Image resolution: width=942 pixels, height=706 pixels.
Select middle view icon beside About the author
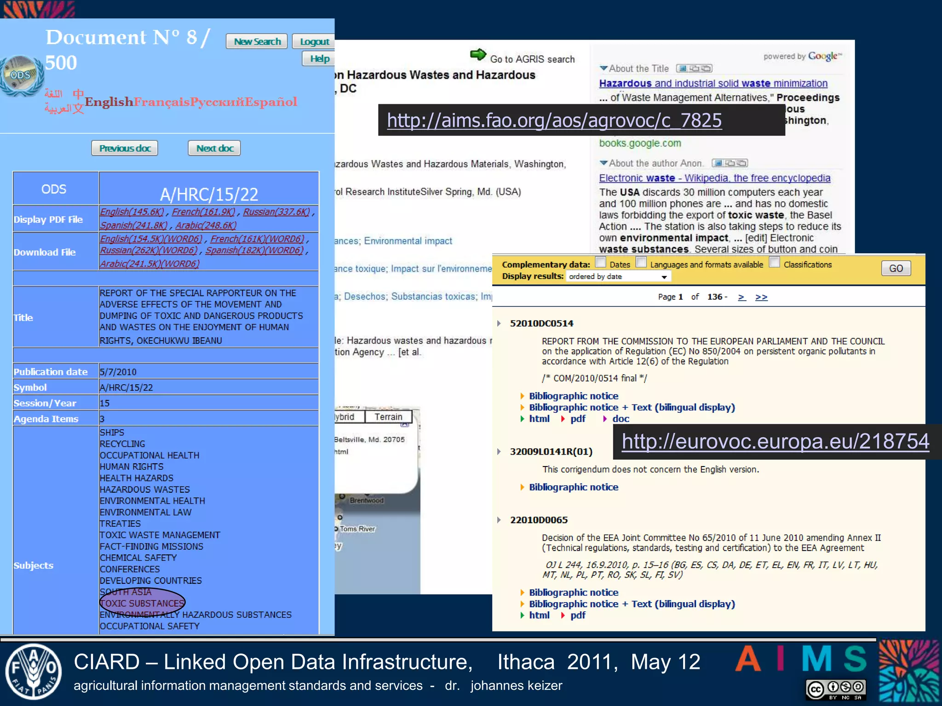tap(730, 163)
